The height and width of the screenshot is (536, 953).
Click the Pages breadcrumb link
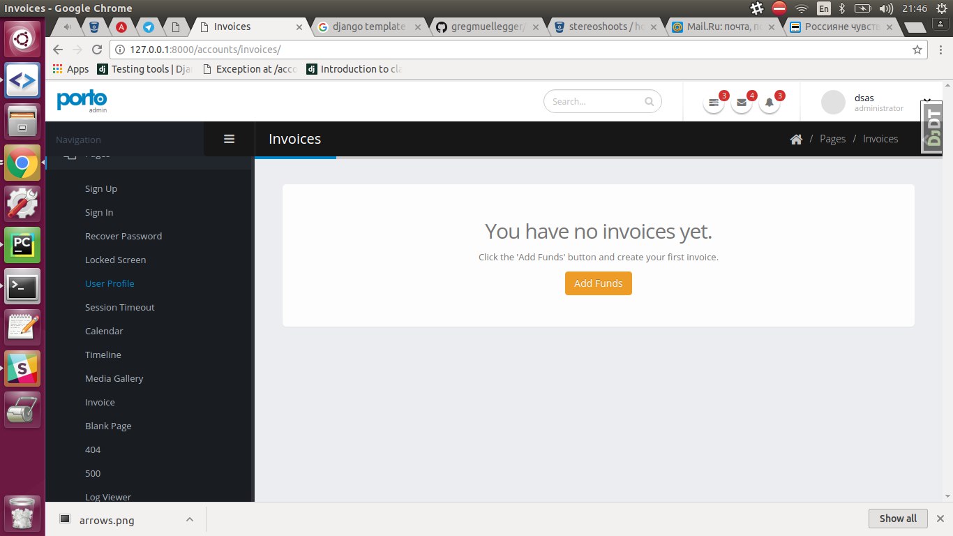click(832, 139)
